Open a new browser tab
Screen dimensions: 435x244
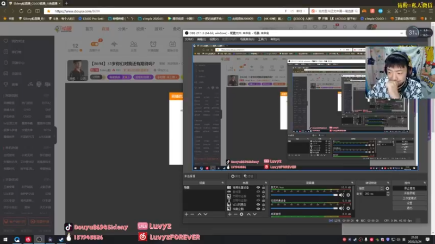(66, 3)
